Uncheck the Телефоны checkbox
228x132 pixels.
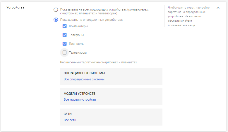point(65,35)
